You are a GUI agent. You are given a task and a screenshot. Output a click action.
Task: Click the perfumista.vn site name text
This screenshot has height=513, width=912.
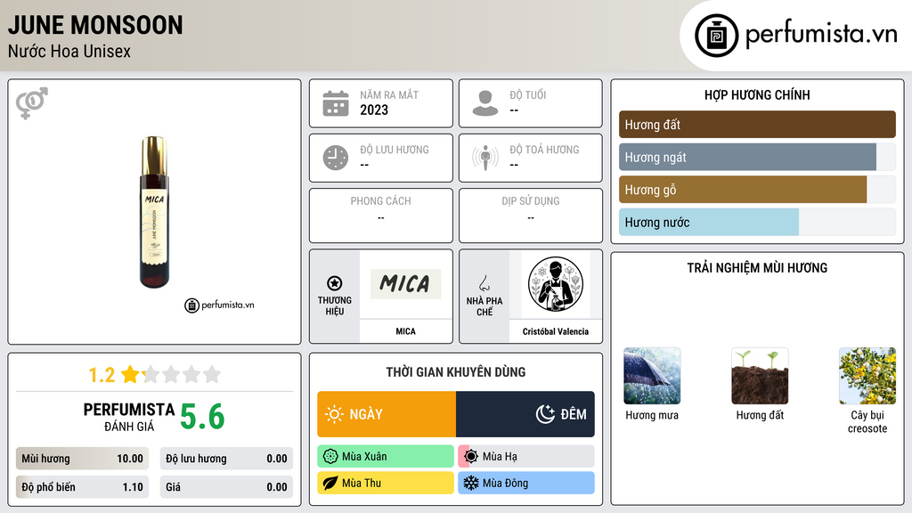click(x=821, y=35)
